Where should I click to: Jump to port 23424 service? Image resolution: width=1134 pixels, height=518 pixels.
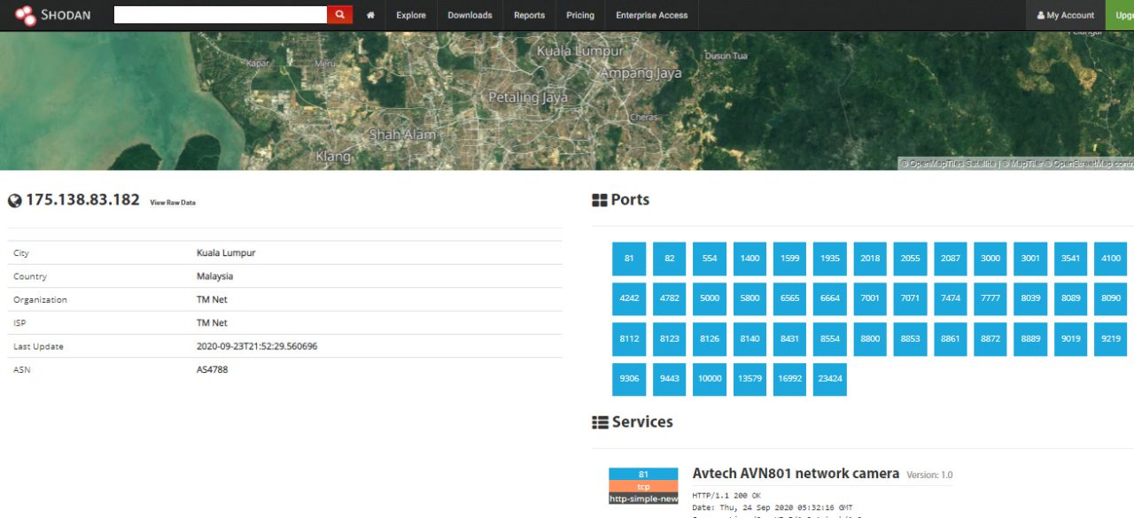830,379
